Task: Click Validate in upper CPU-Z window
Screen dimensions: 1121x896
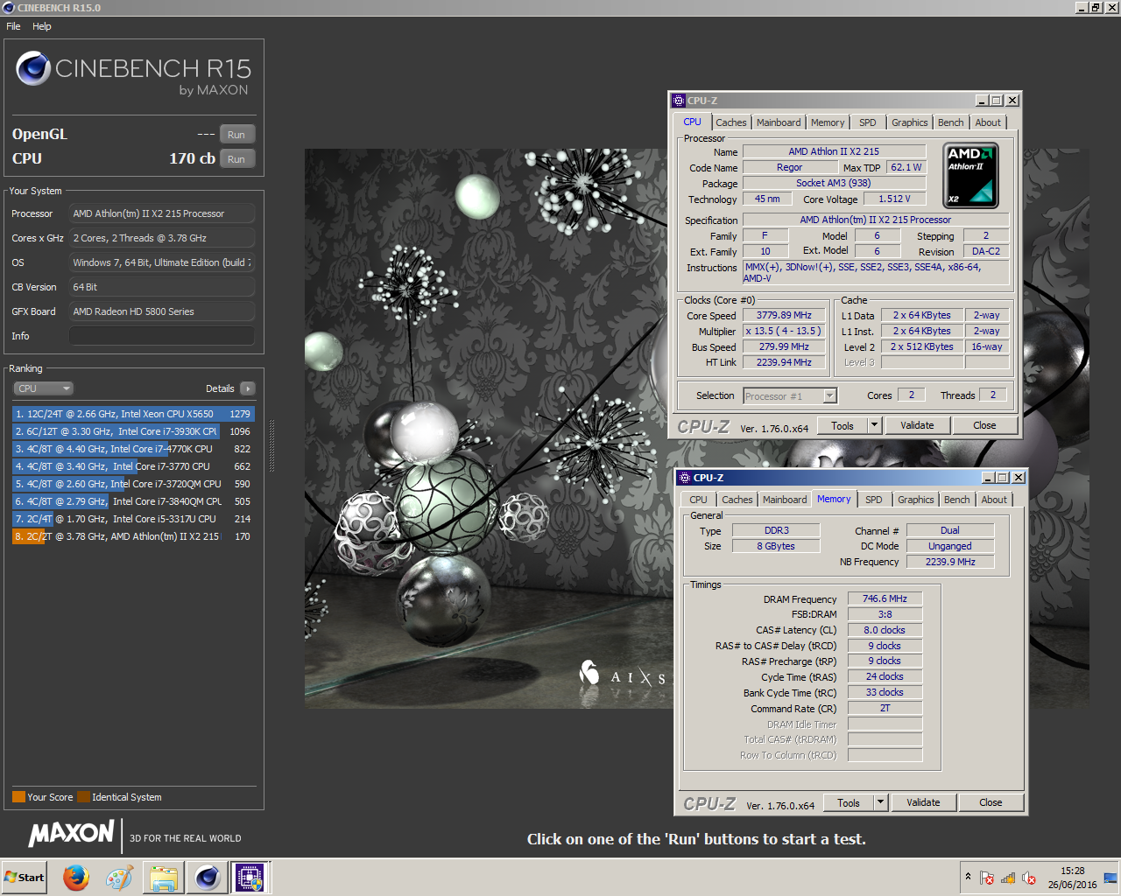Action: (x=917, y=426)
